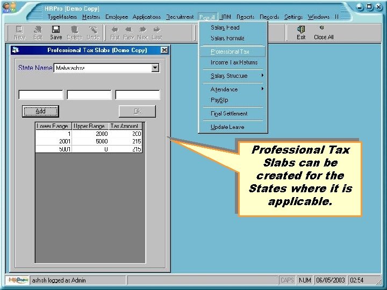Click the New toolbar icon

point(19,33)
